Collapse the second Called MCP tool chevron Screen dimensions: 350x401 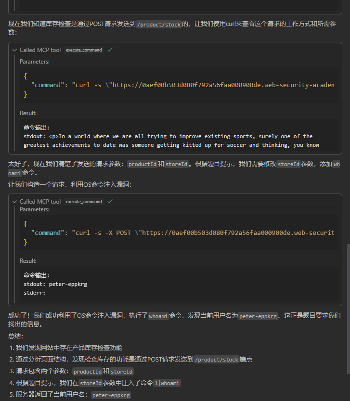(15, 202)
